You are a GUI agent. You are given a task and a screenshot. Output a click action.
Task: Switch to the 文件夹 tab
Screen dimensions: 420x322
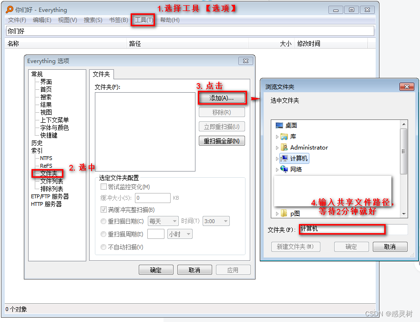click(x=101, y=75)
